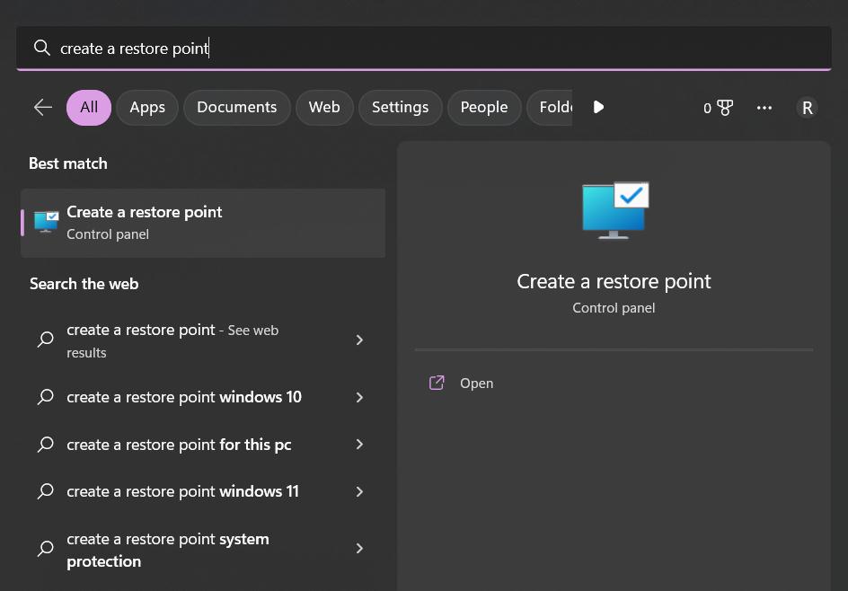Click the 'Search the web' heading
The width and height of the screenshot is (848, 591).
[x=84, y=284]
